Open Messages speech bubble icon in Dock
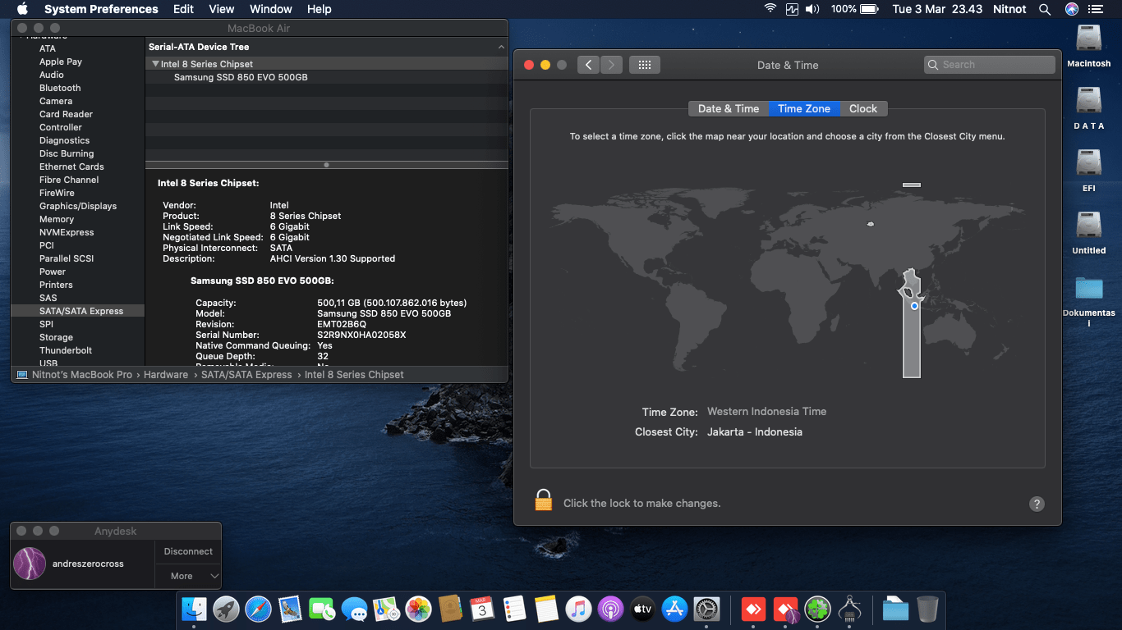The width and height of the screenshot is (1122, 630). (x=354, y=609)
